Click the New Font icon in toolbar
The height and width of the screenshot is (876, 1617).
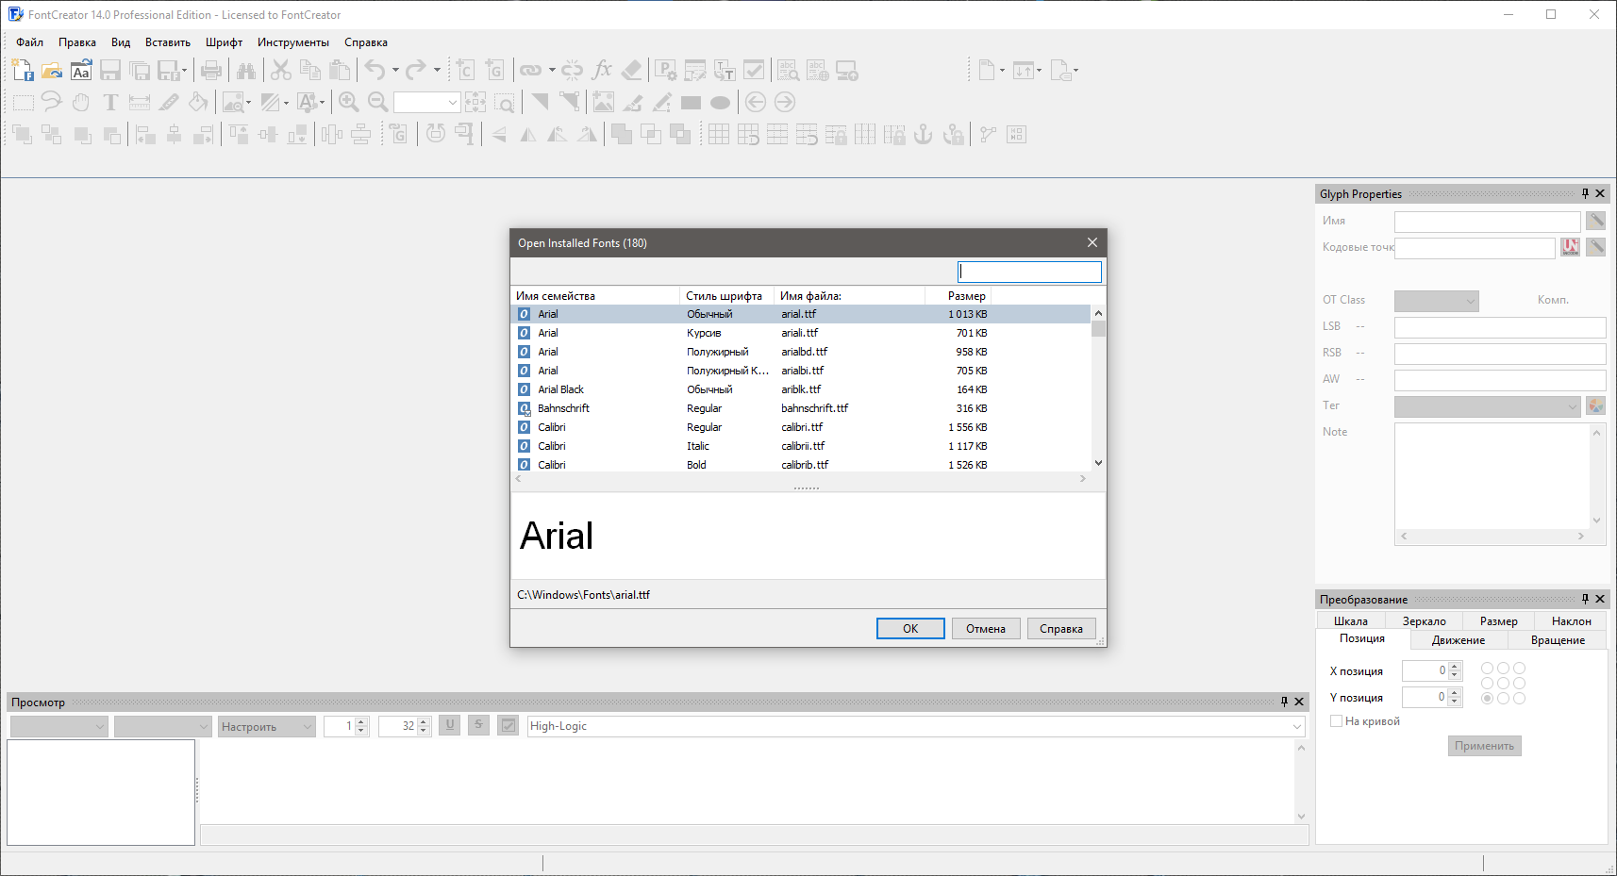pos(23,71)
